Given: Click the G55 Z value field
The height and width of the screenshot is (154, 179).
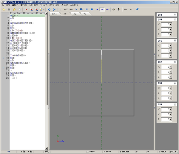Looking at the screenshot, I should 165,34.
